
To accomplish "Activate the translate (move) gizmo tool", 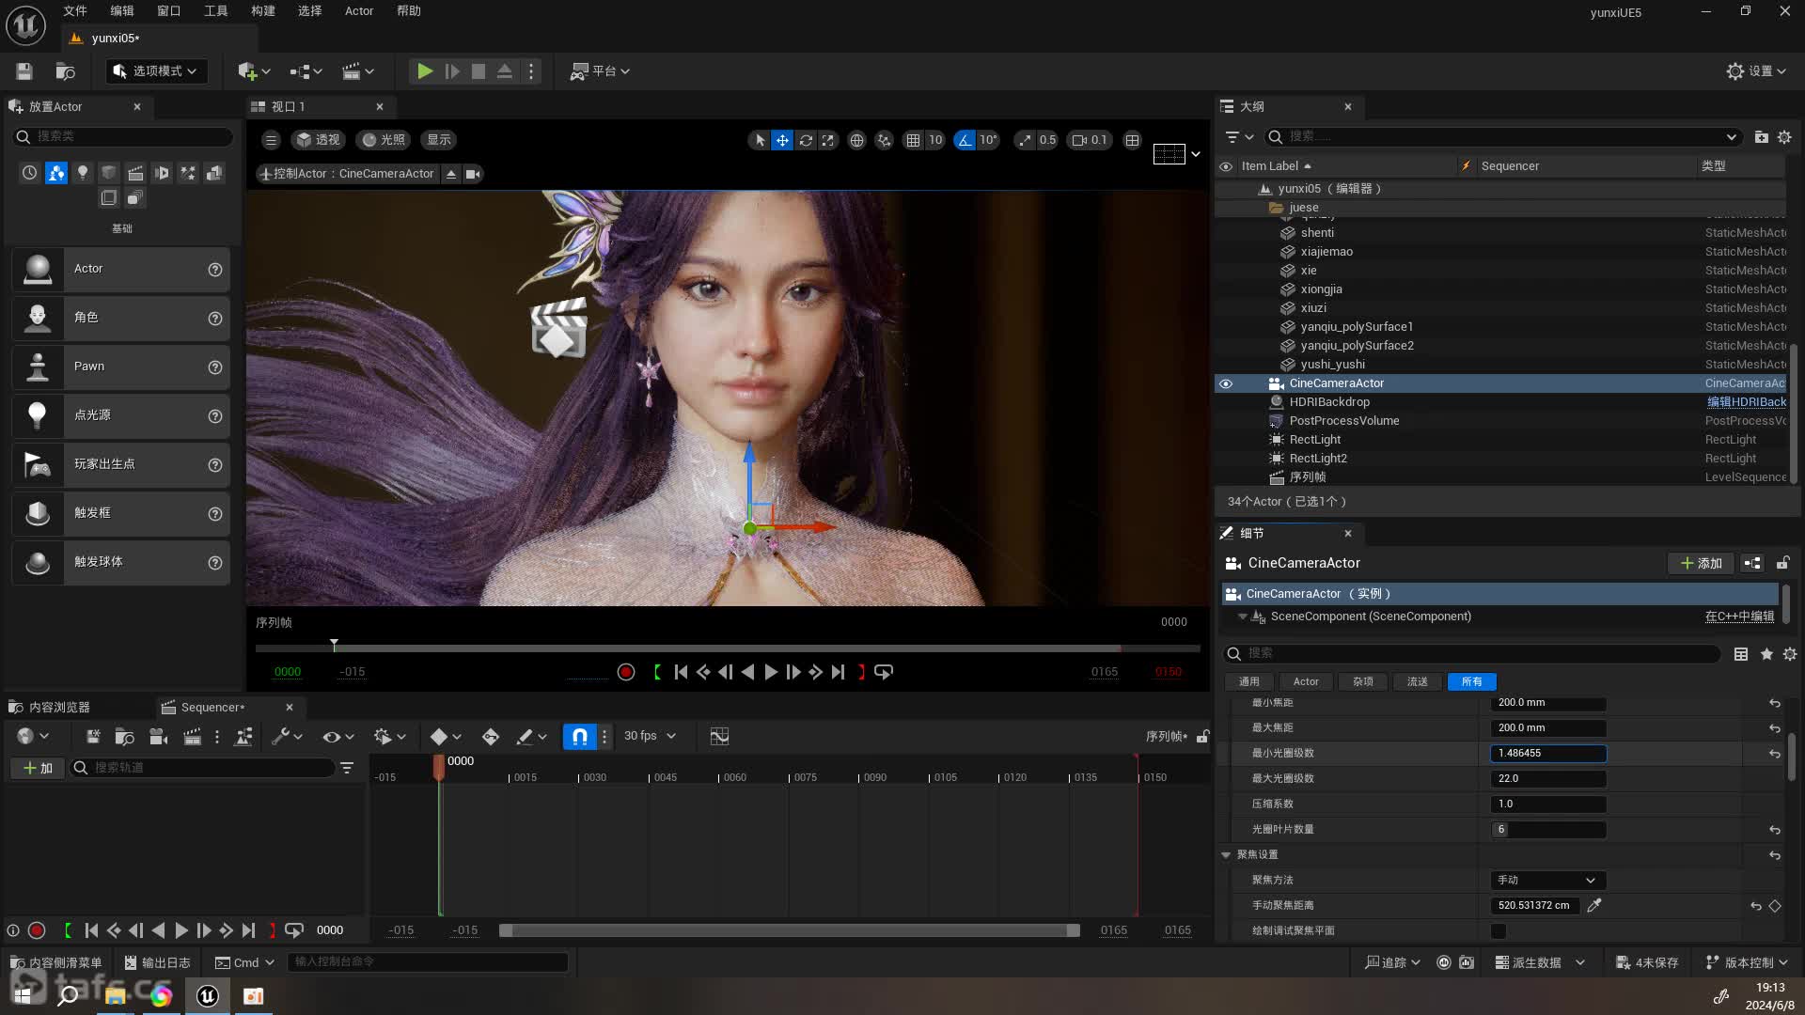I will tap(782, 140).
